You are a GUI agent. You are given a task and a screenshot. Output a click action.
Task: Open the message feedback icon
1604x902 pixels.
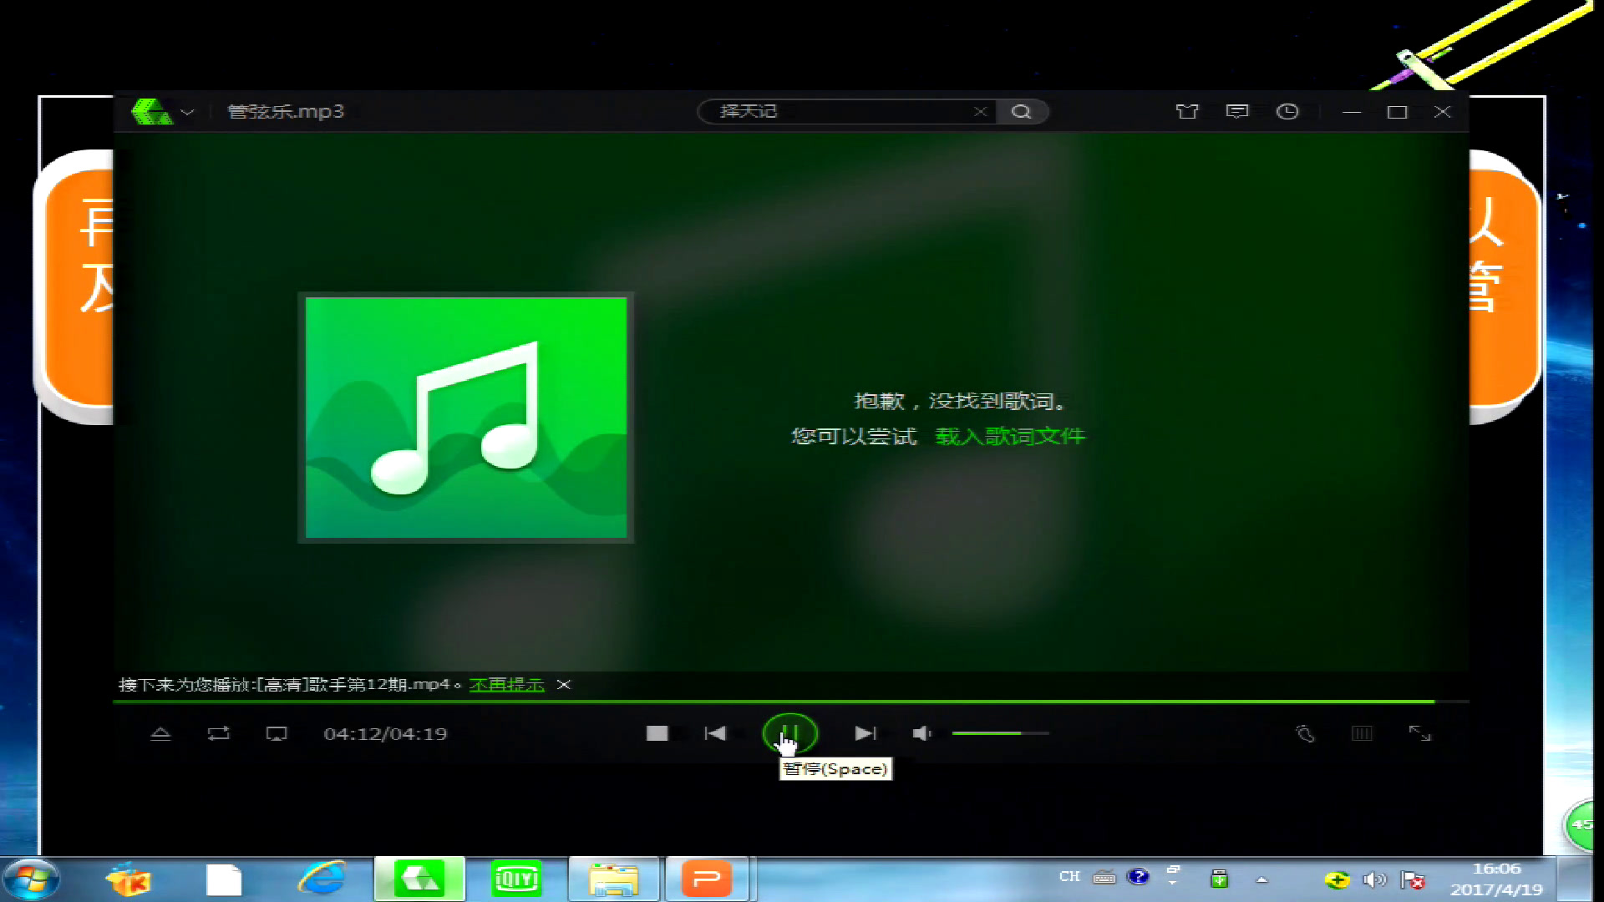click(x=1237, y=111)
